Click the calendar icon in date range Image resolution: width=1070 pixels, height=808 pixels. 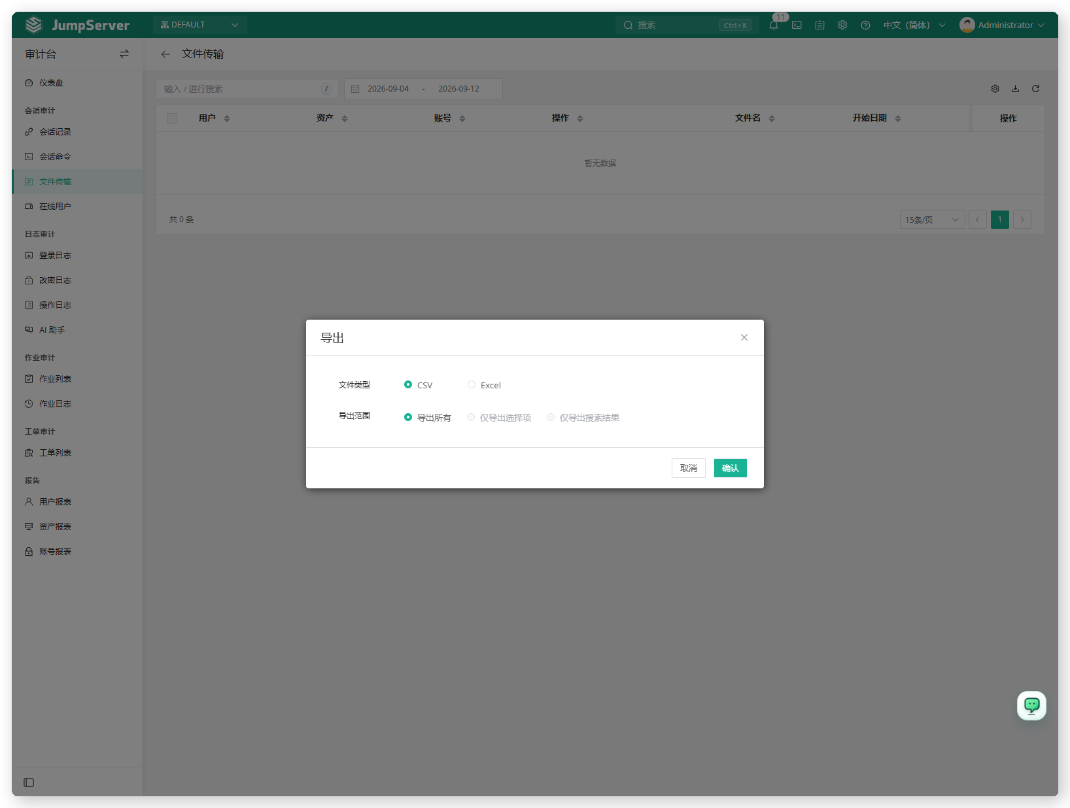click(355, 89)
